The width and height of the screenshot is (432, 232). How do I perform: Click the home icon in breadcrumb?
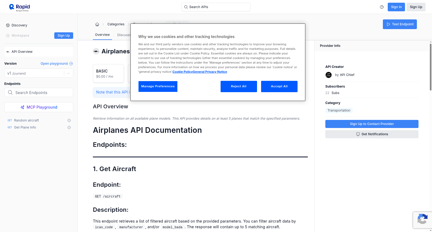(97, 24)
